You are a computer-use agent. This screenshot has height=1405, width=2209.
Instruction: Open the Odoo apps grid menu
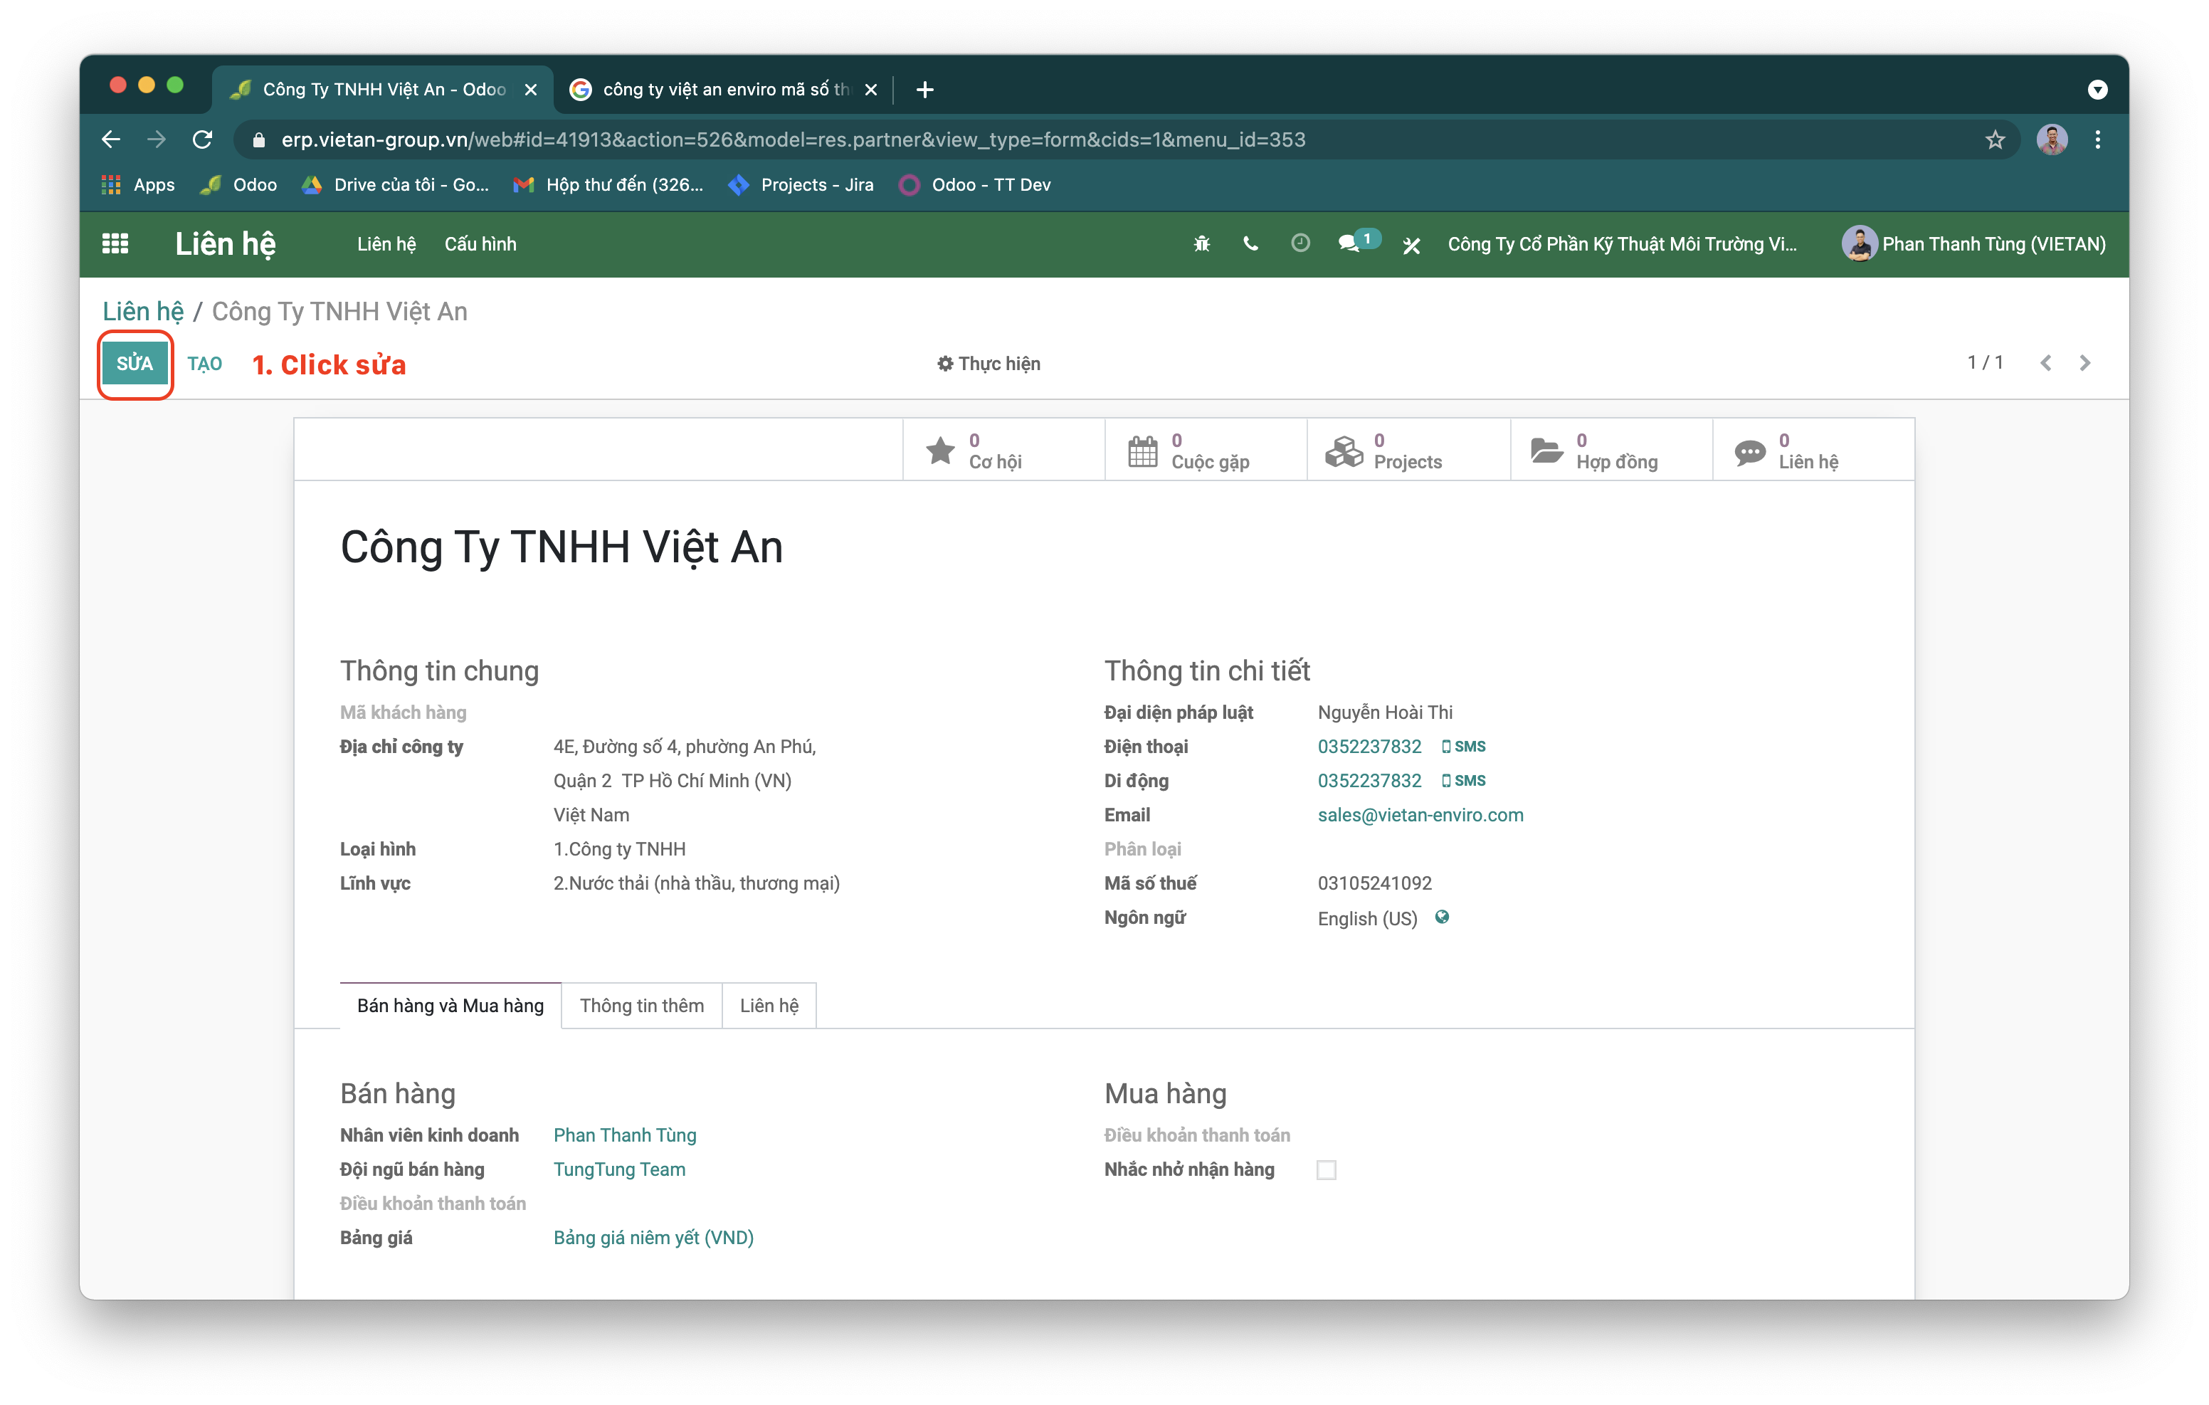point(115,244)
